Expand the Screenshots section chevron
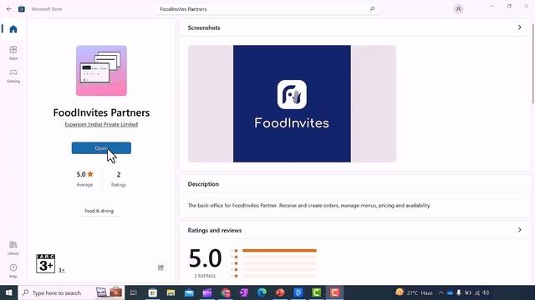The width and height of the screenshot is (535, 300). tap(519, 27)
